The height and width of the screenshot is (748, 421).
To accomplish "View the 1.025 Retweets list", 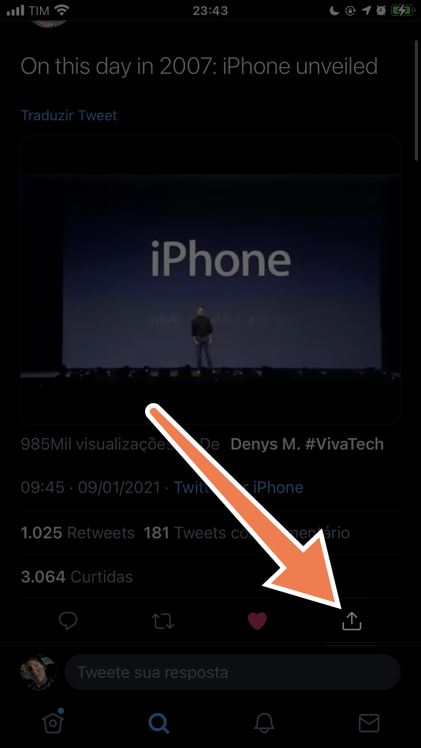I will pyautogui.click(x=78, y=533).
